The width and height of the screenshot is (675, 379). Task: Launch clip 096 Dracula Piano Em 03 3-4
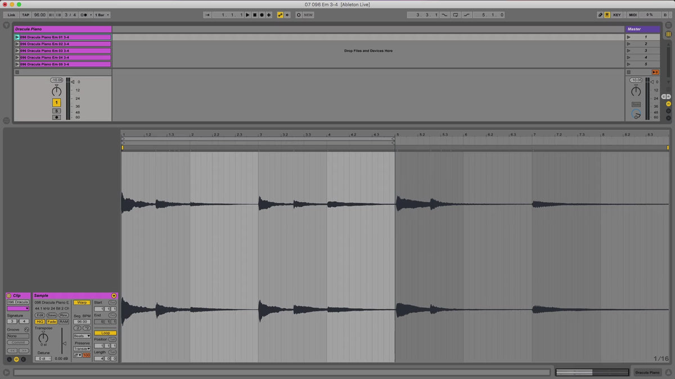tap(17, 51)
